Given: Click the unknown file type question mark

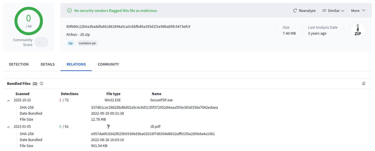Looking at the screenshot, I should pyautogui.click(x=108, y=127).
